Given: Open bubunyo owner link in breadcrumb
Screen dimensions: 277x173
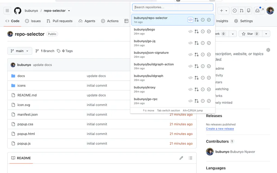Looking at the screenshot, I should (x=31, y=11).
